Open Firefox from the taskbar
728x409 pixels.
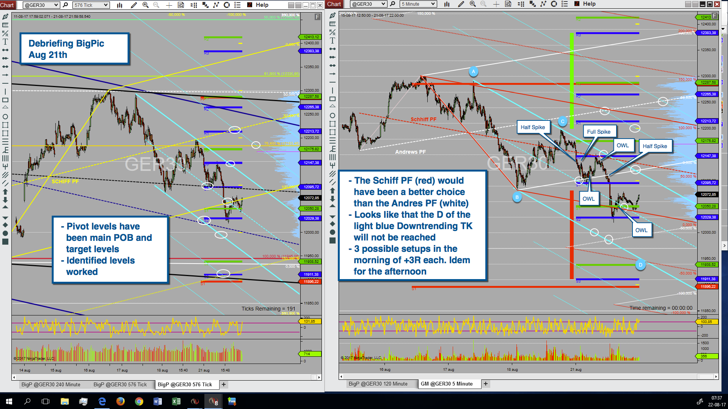click(x=121, y=401)
